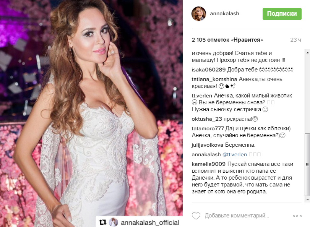Screen dimensions: 310x227
Task: Open commenter tt.verlen profile
Action: [x=202, y=96]
